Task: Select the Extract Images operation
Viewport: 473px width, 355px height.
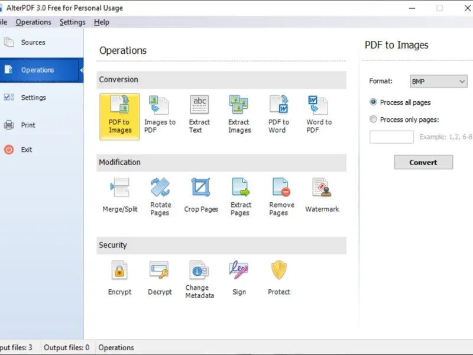Action: 239,115
